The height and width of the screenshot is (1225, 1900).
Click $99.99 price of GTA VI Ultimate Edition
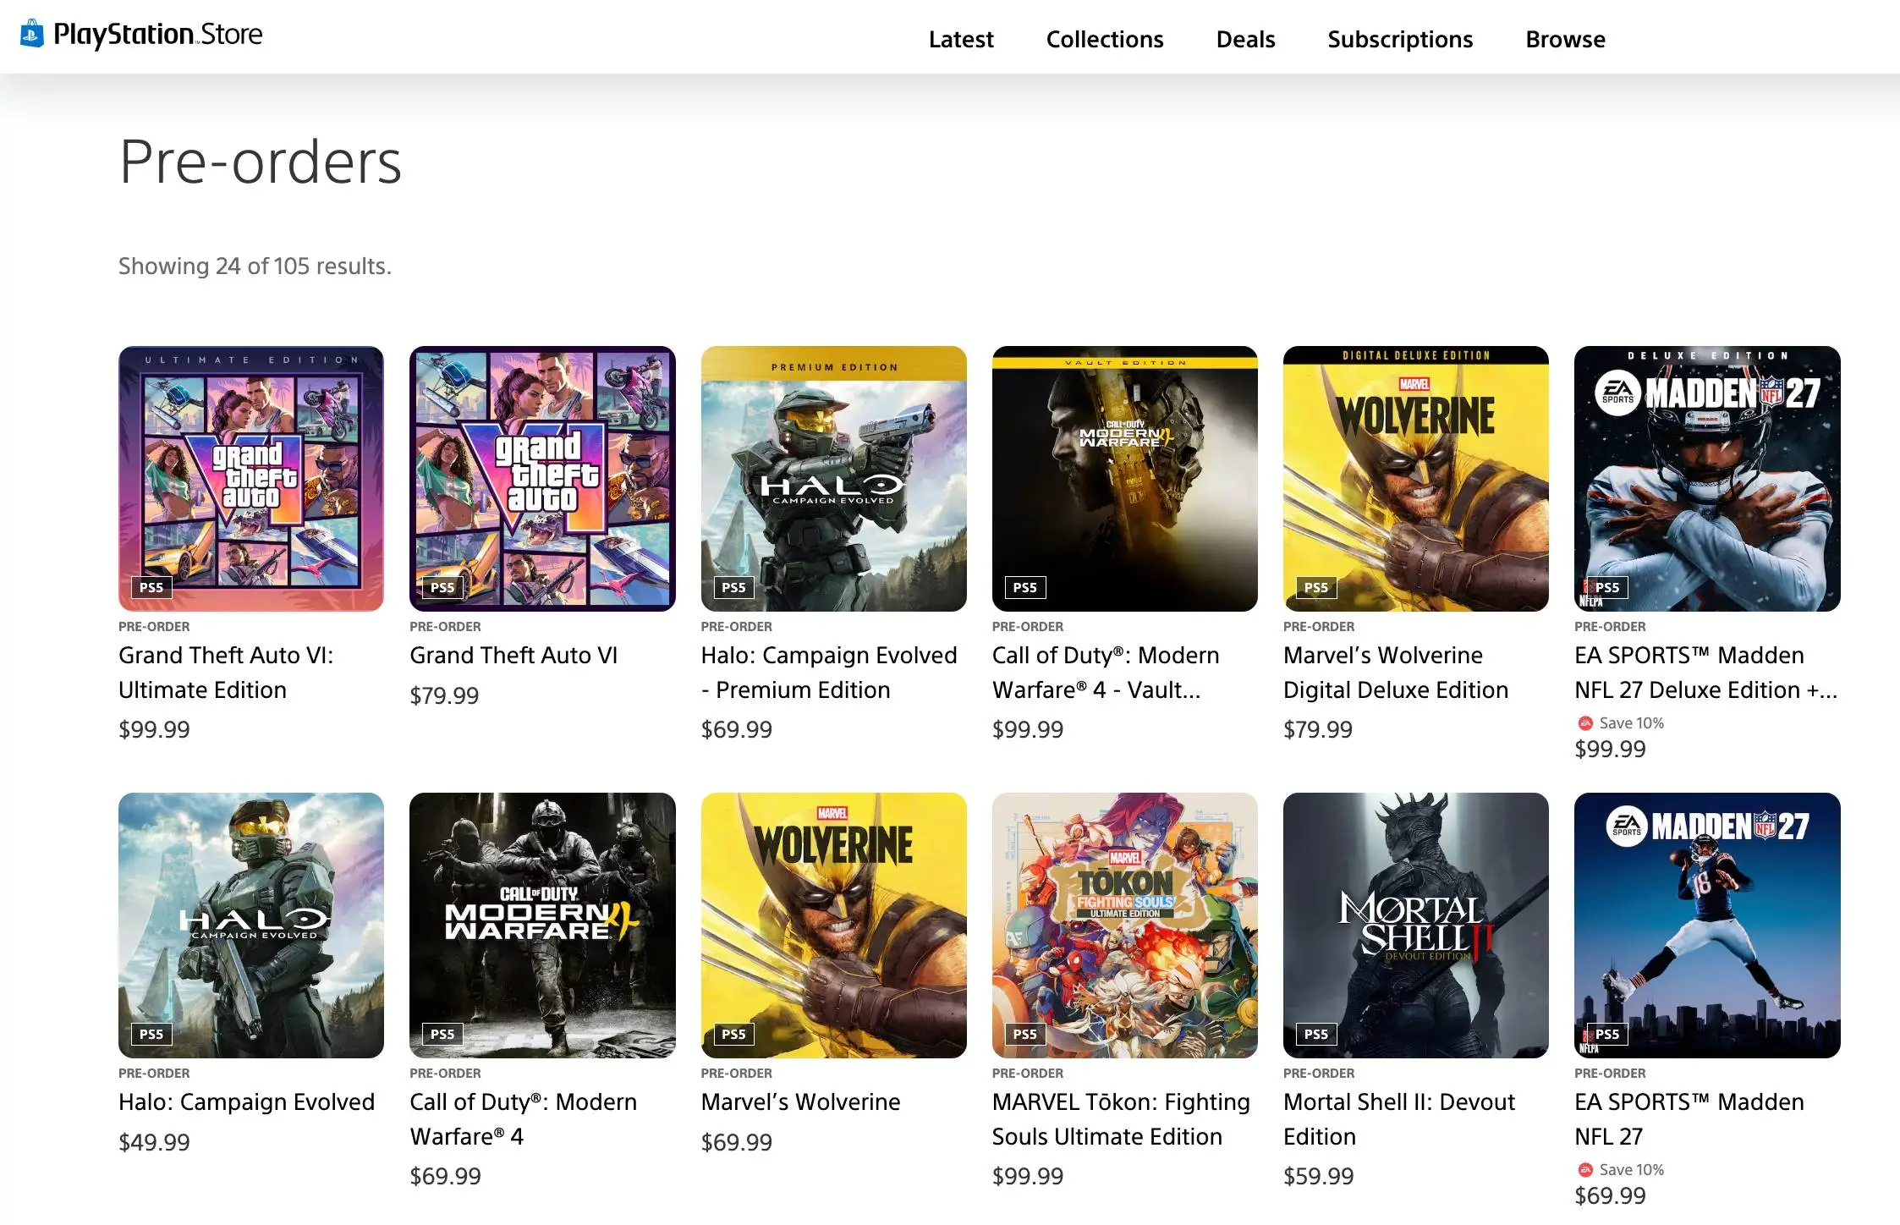point(154,729)
